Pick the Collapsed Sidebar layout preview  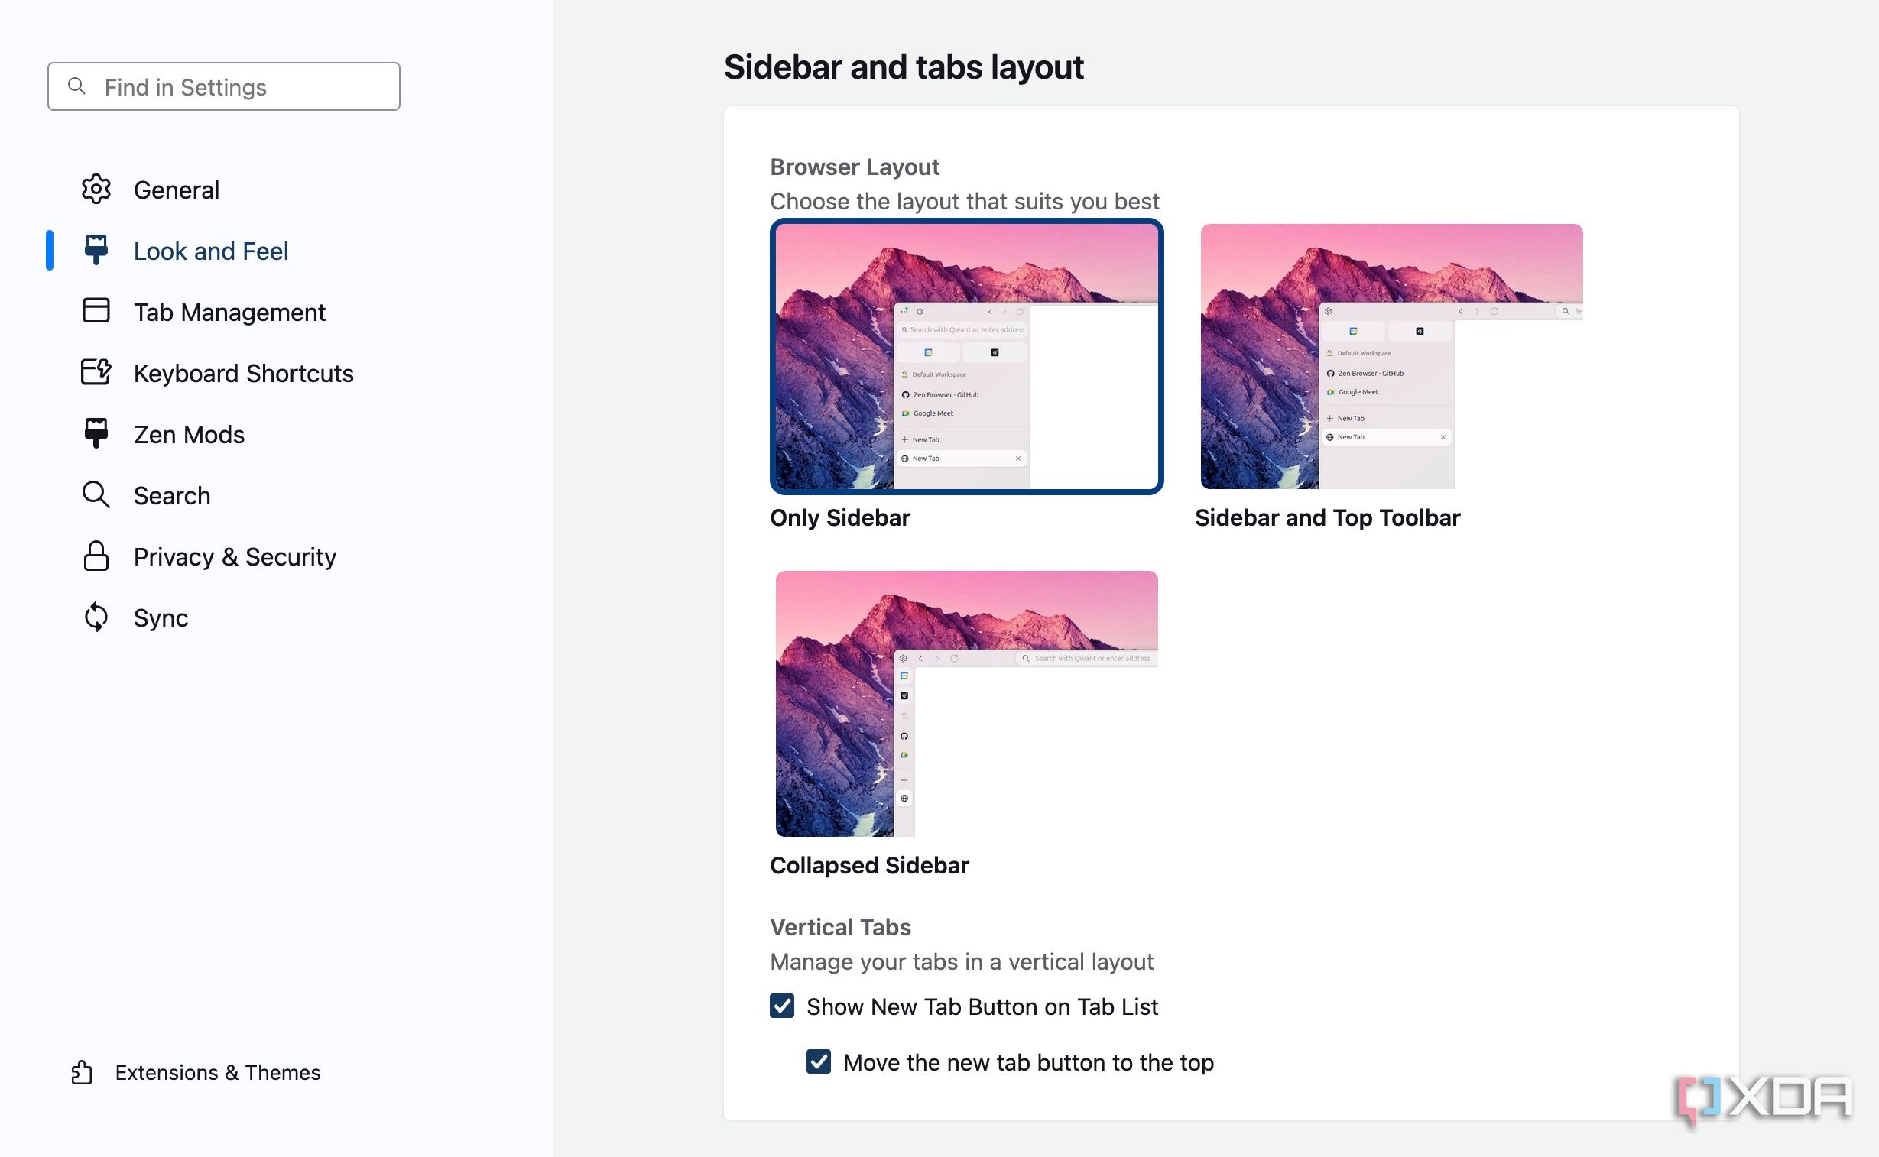pyautogui.click(x=966, y=703)
